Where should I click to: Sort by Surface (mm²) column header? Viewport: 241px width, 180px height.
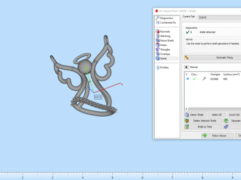coord(231,74)
